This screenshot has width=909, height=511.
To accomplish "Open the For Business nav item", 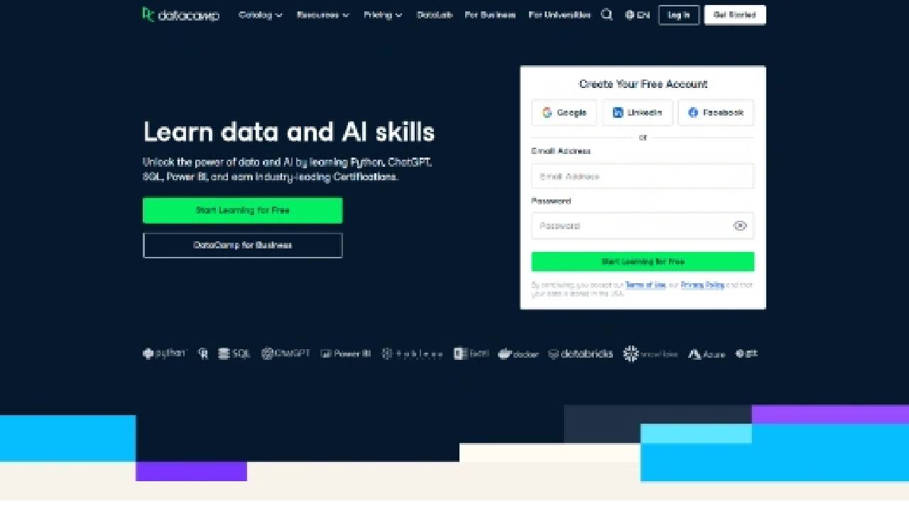I will 490,15.
